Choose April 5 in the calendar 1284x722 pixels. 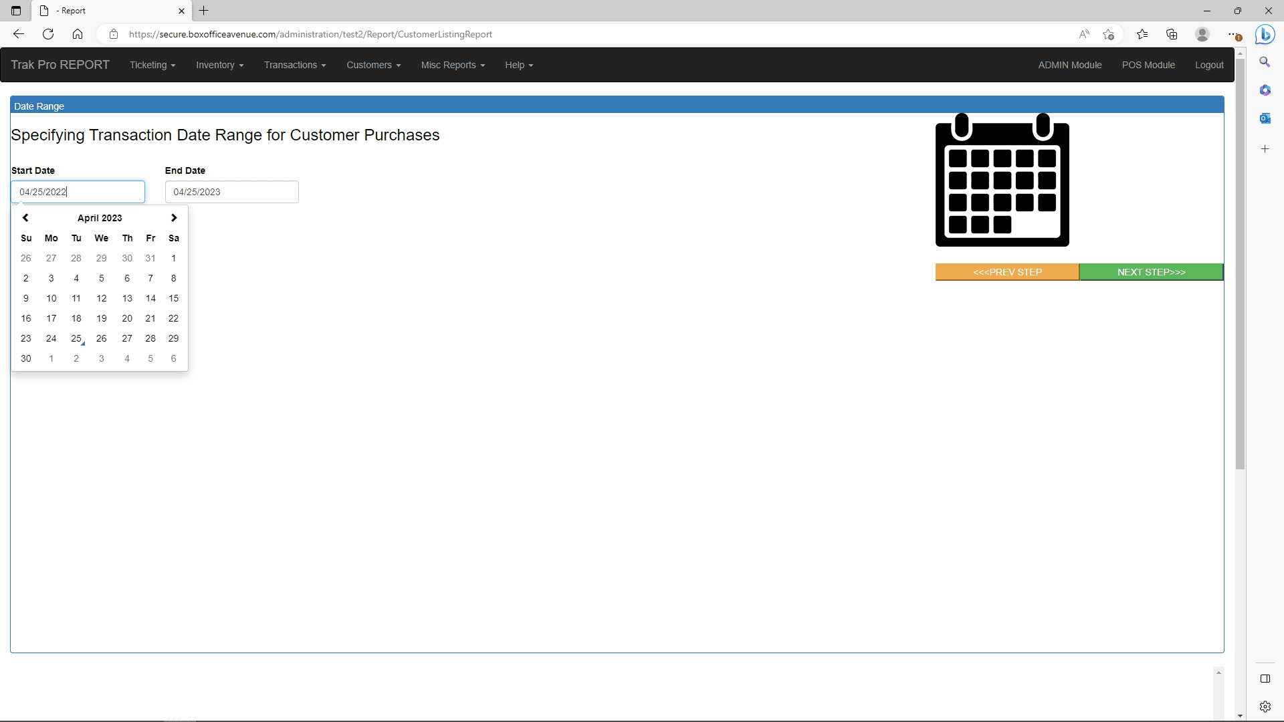[102, 278]
